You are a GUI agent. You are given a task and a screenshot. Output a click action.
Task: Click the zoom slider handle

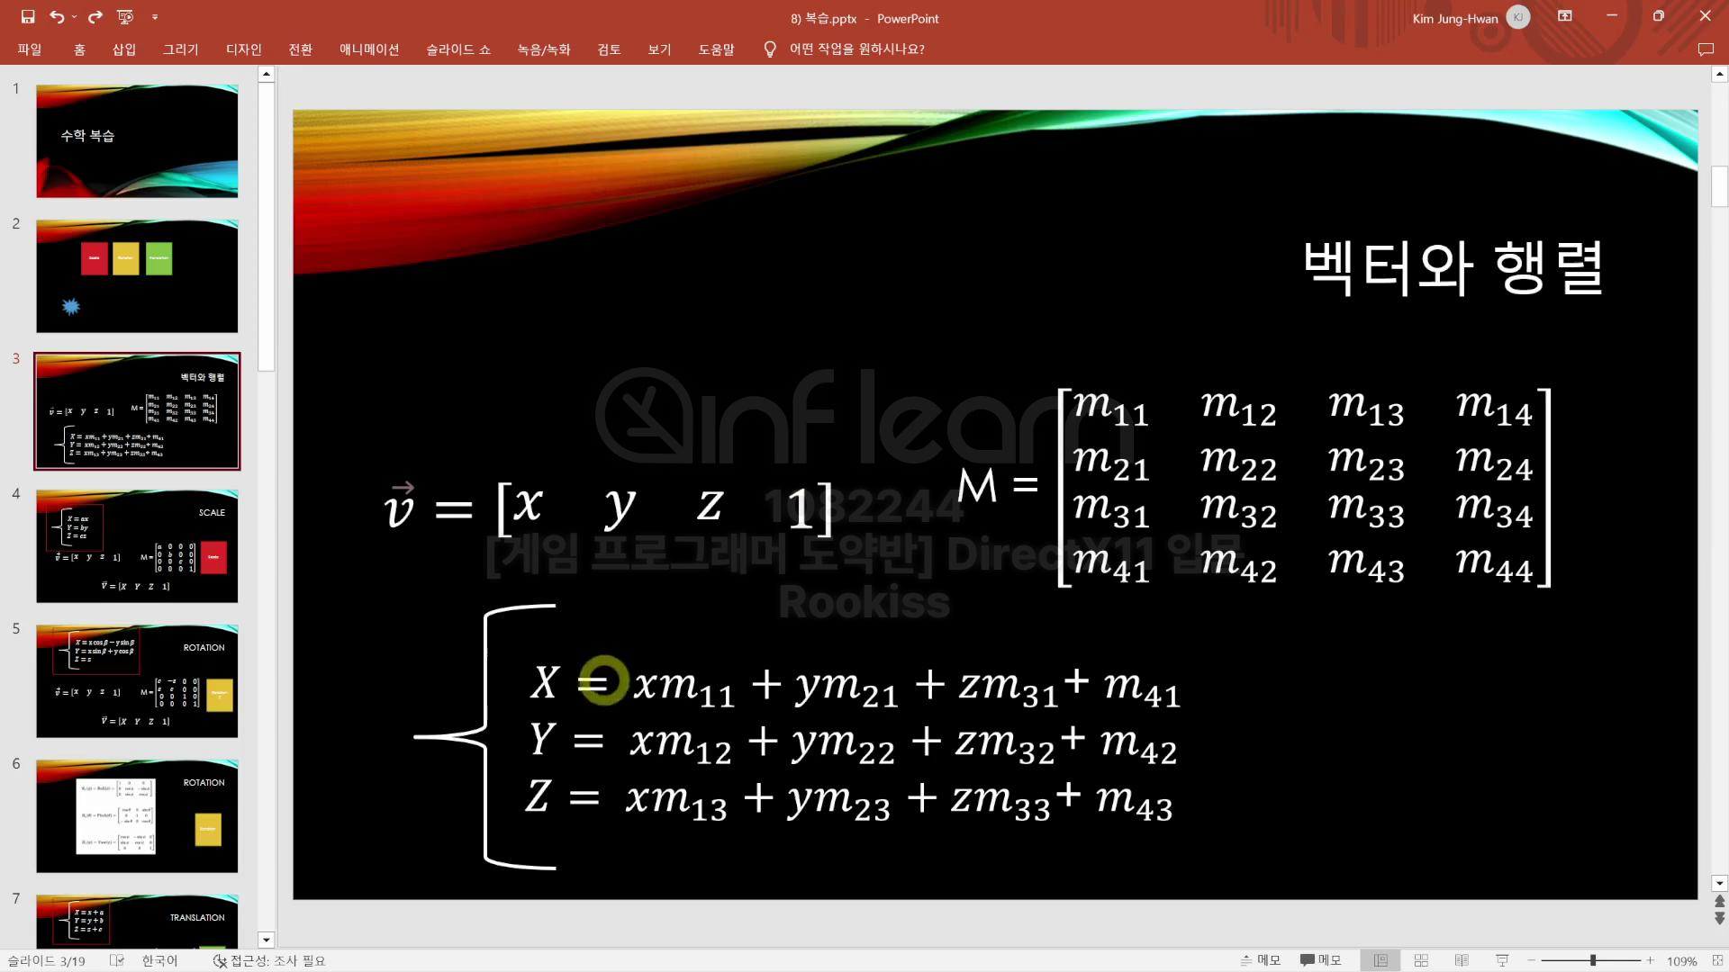(1593, 961)
